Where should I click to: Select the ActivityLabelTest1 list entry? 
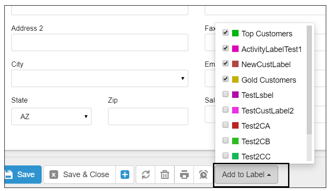tap(262, 49)
